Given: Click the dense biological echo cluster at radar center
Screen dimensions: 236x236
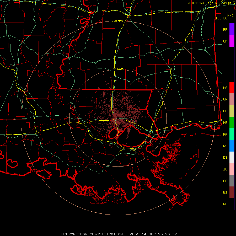Looking at the screenshot, I should pyautogui.click(x=120, y=115).
